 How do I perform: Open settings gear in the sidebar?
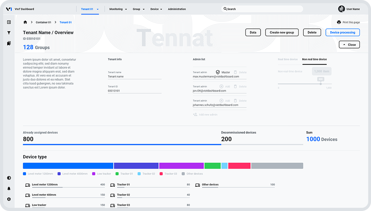(x=9, y=199)
